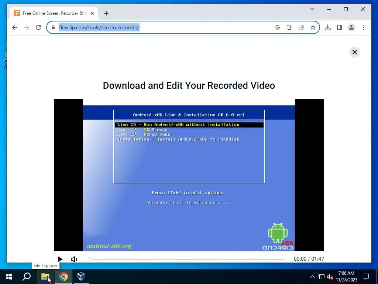Open File Explorer from taskbar

45,277
